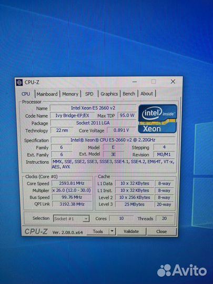Select the CPU tab
The image size is (213, 284).
tap(26, 94)
